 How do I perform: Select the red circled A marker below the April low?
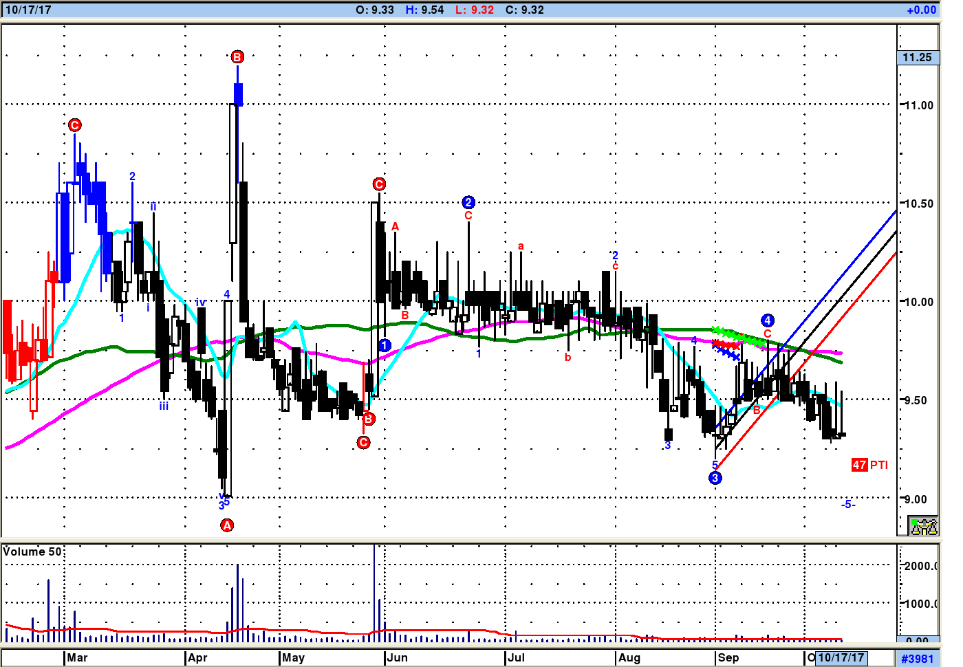[227, 525]
